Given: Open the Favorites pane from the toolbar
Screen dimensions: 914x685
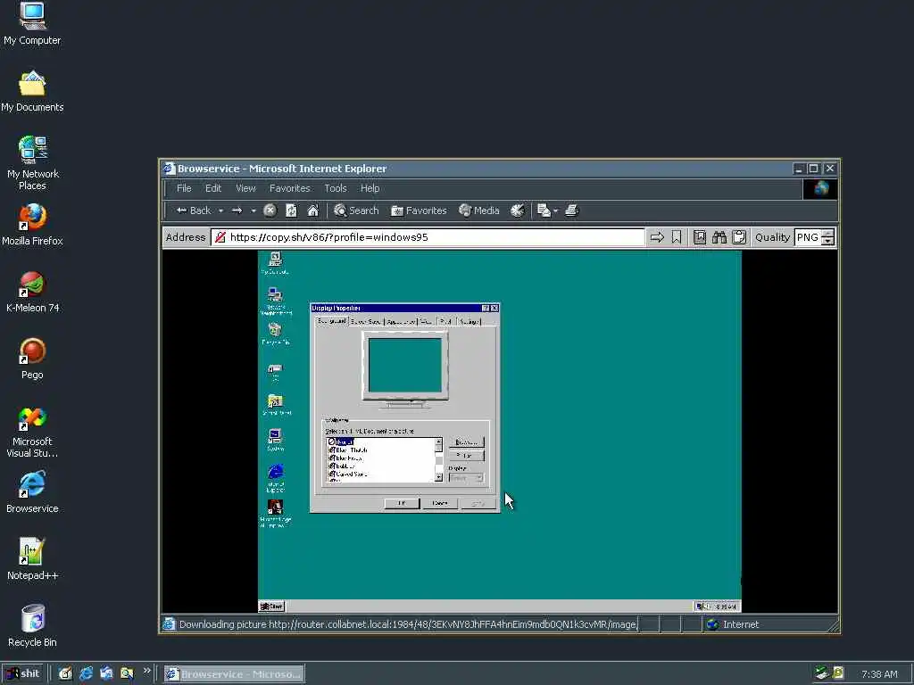Looking at the screenshot, I should [419, 210].
